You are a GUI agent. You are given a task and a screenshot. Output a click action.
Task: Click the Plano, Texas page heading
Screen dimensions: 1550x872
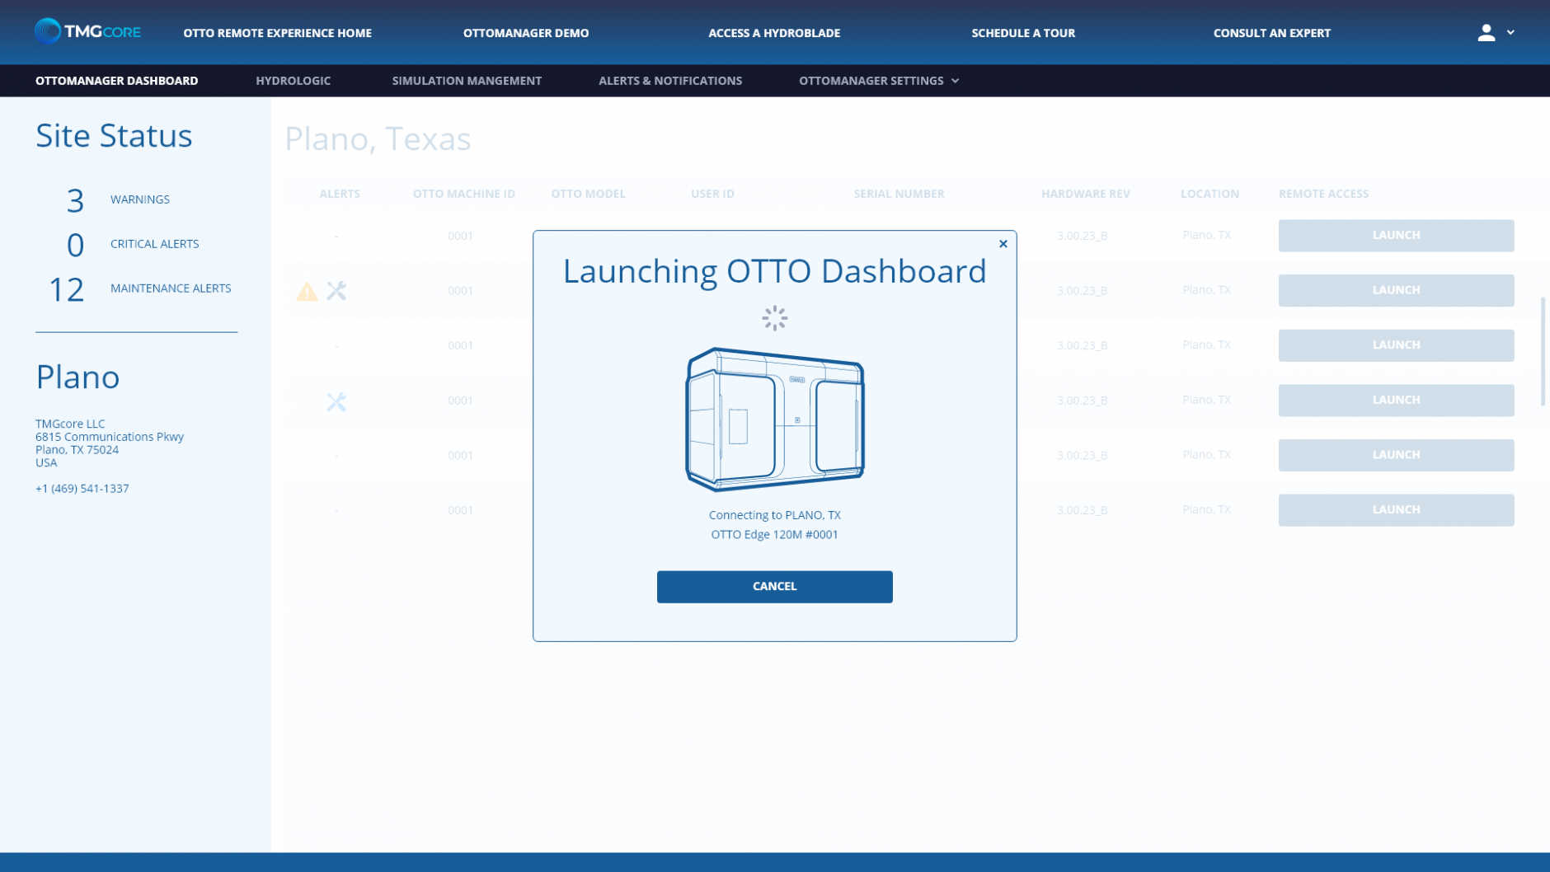[378, 138]
